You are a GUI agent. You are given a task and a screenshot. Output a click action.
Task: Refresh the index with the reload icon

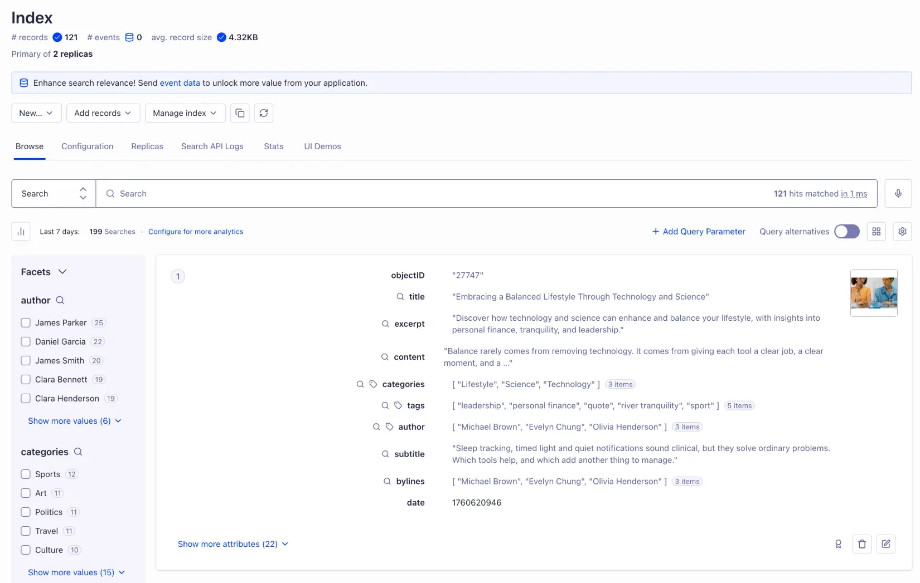pyautogui.click(x=264, y=113)
